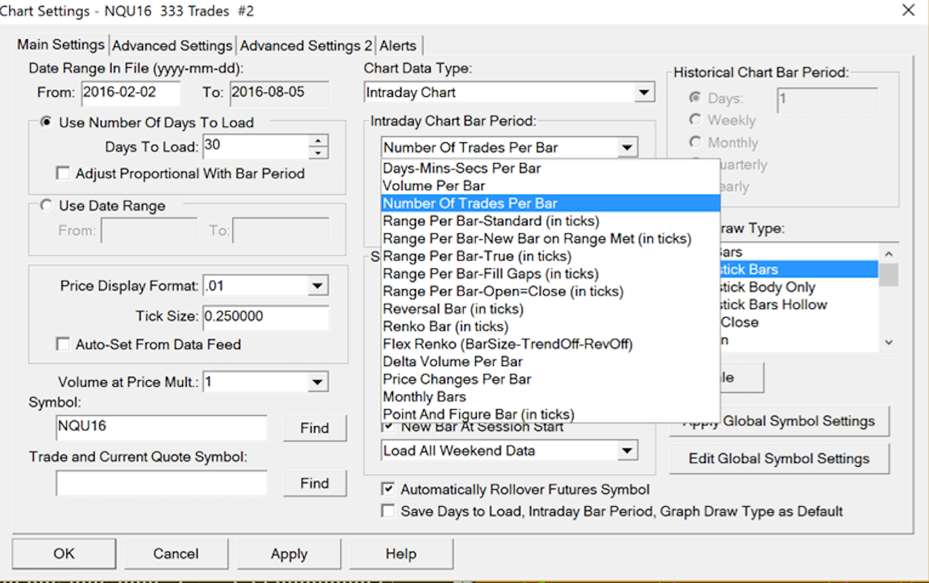The image size is (929, 583).
Task: Click the Tick Size input field
Action: 265,317
